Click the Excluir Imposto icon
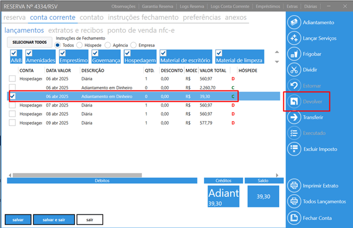The height and width of the screenshot is (228, 353). pos(294,149)
